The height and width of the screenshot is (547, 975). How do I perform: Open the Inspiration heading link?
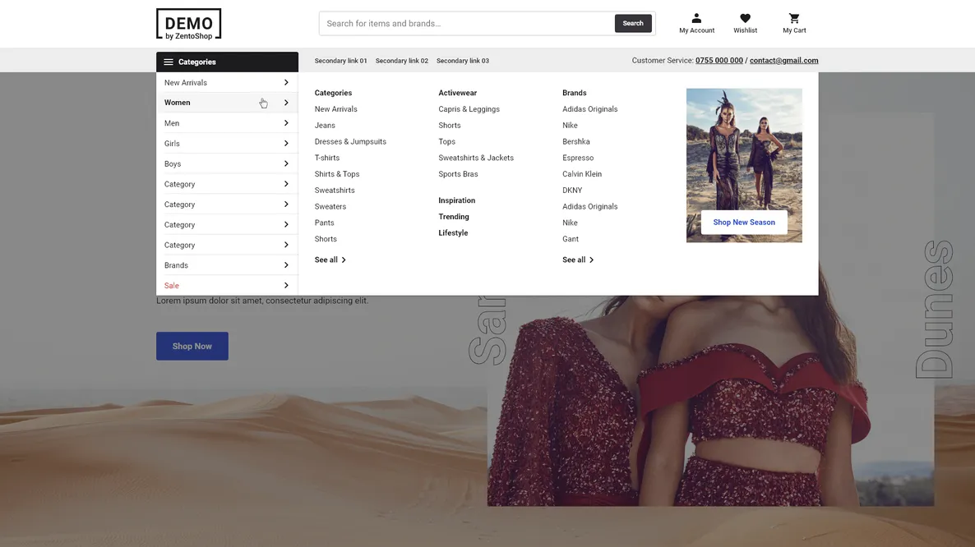tap(456, 200)
